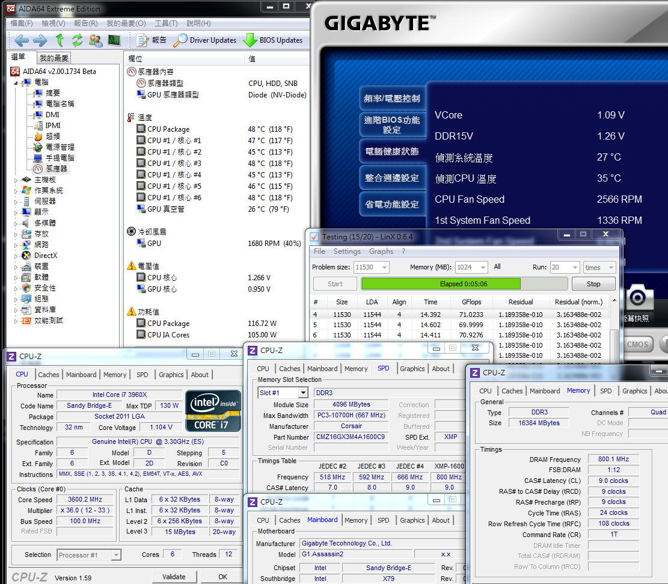
Task: Open 頻率/電壓控制 in Gigabyte utility
Action: click(392, 99)
